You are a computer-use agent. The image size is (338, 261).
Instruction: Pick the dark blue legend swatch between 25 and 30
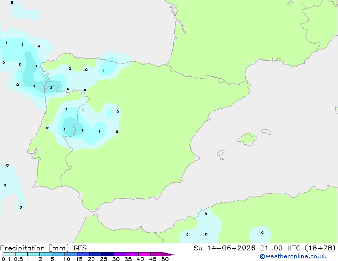tap(108, 254)
